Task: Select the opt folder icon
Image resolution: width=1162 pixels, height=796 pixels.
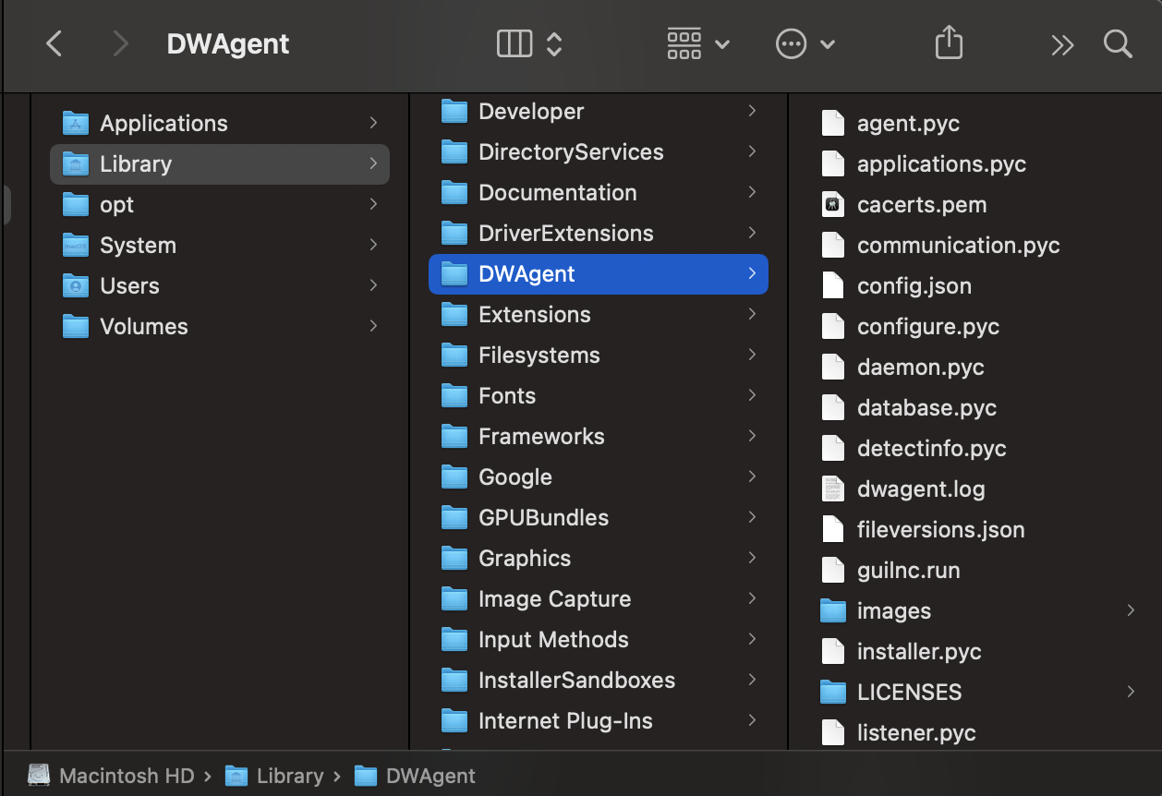Action: tap(75, 204)
